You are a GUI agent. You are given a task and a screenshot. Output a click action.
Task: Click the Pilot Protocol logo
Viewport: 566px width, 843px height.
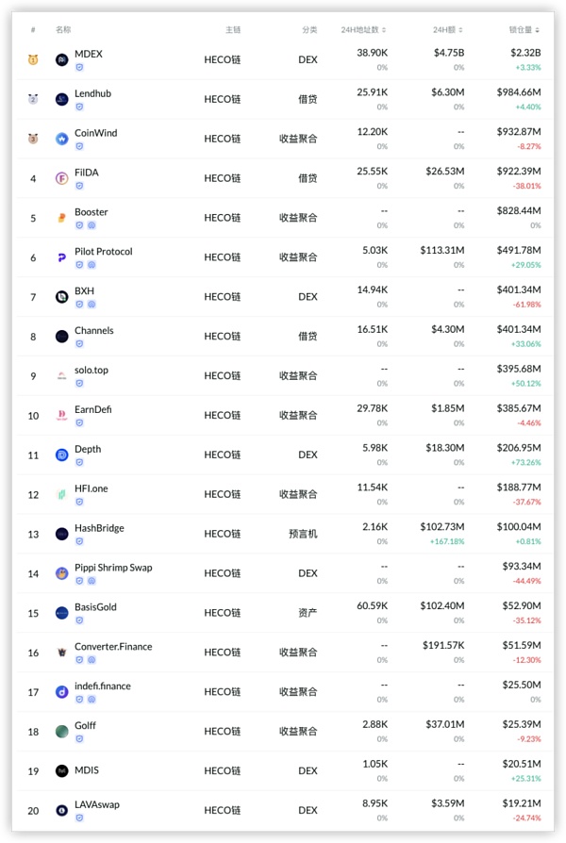point(62,257)
